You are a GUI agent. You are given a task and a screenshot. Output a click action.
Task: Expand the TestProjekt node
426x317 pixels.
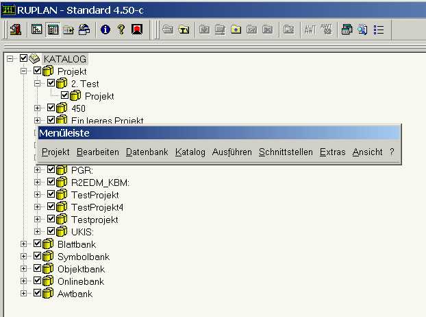click(x=37, y=195)
